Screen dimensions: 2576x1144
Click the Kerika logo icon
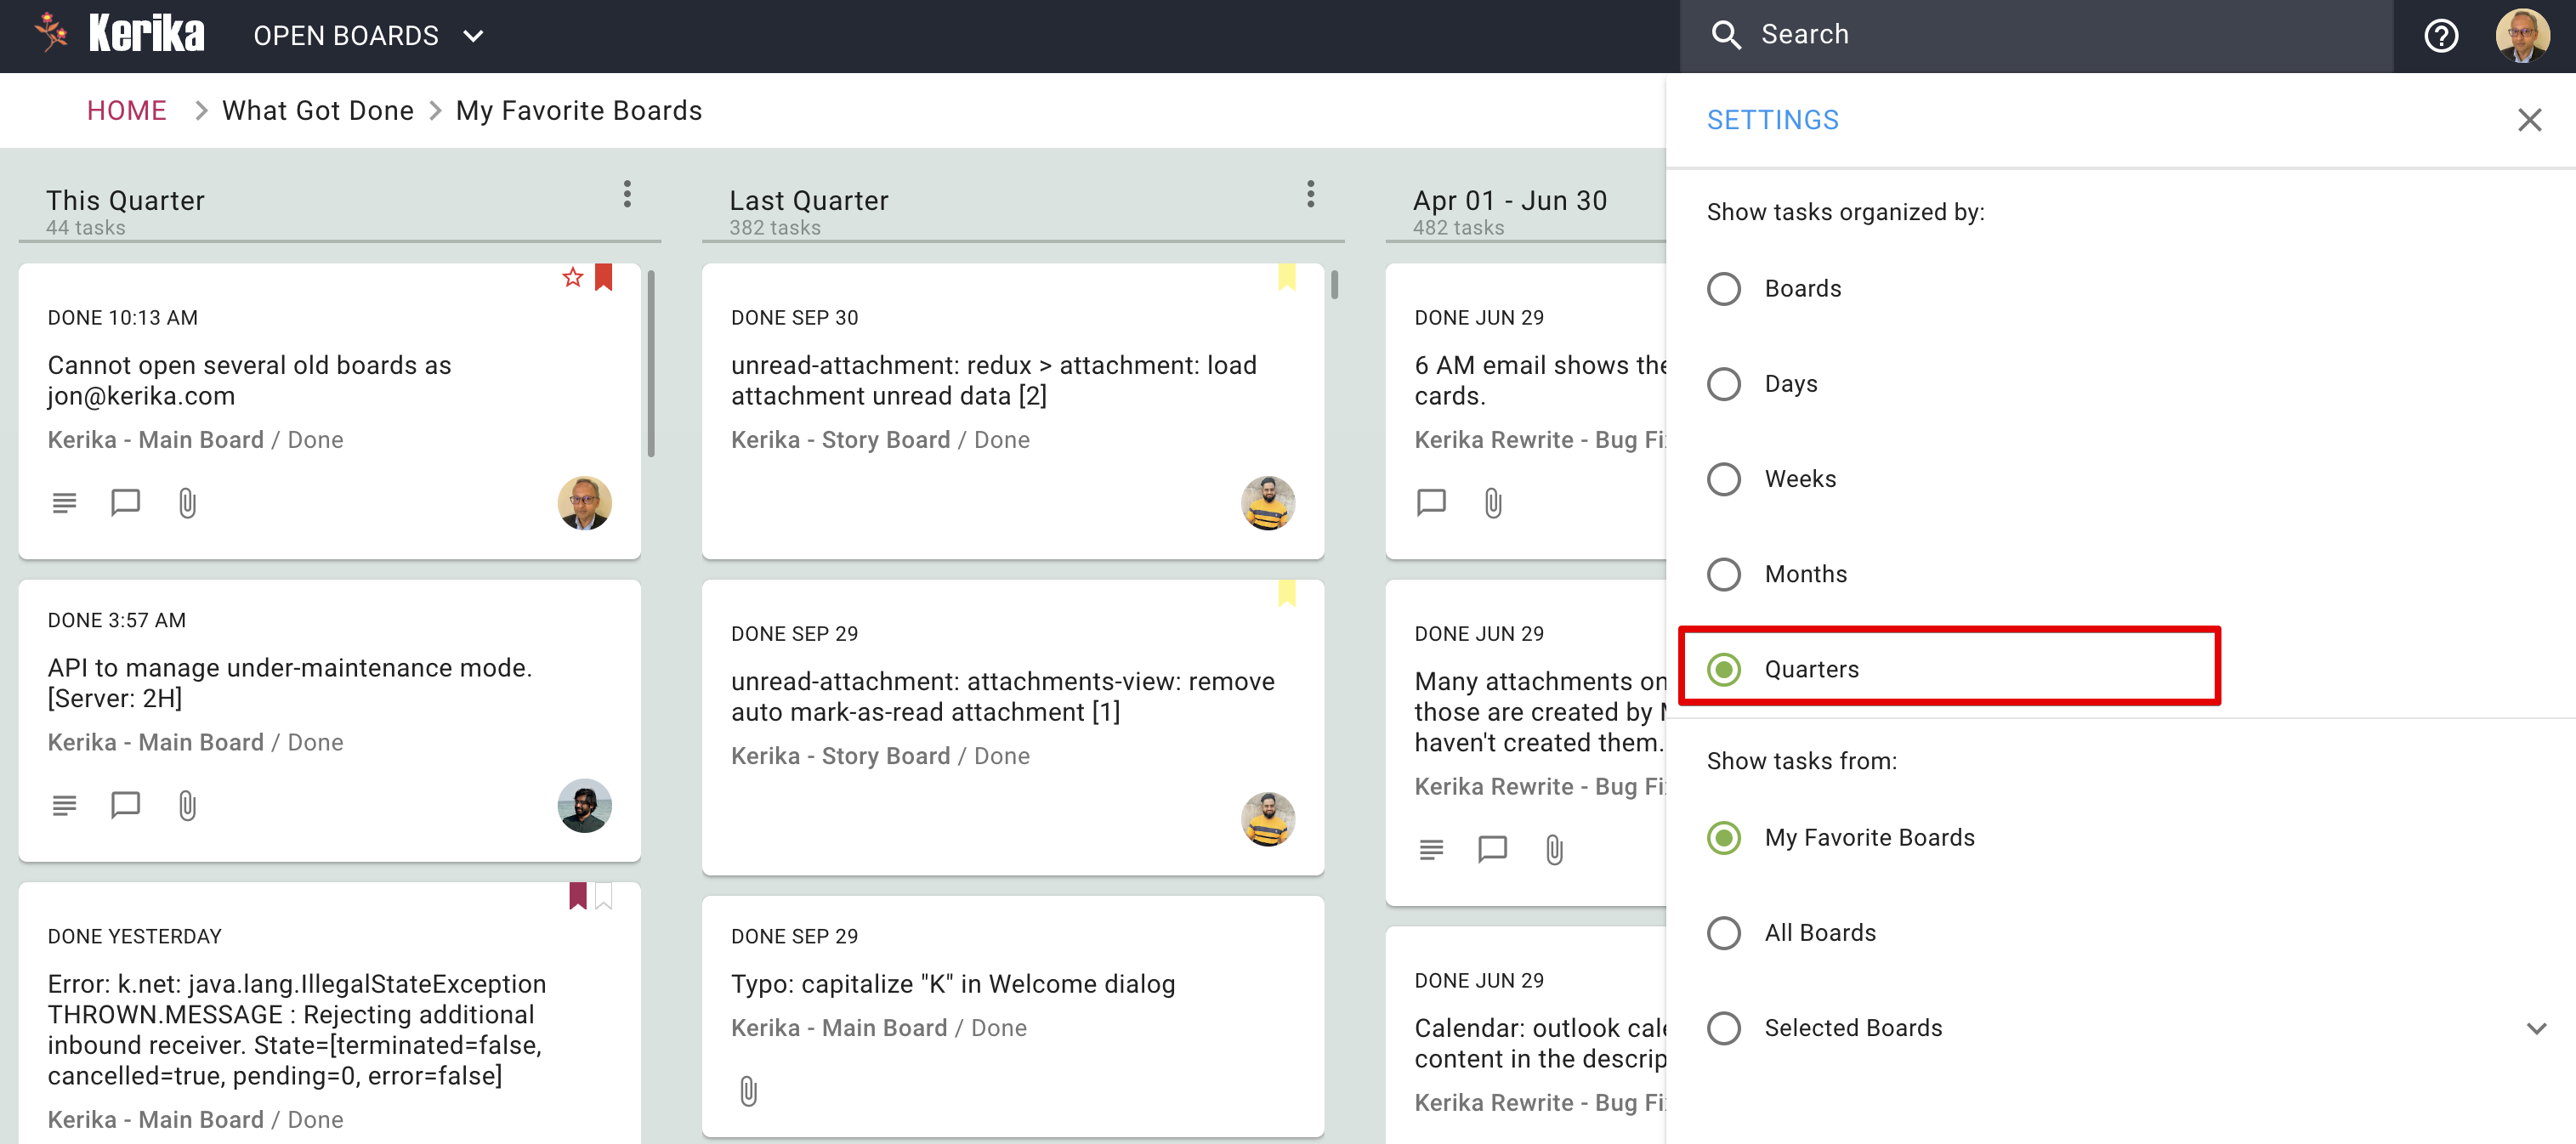50,34
